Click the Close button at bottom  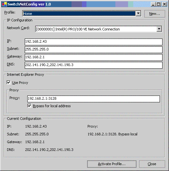coord(152,164)
